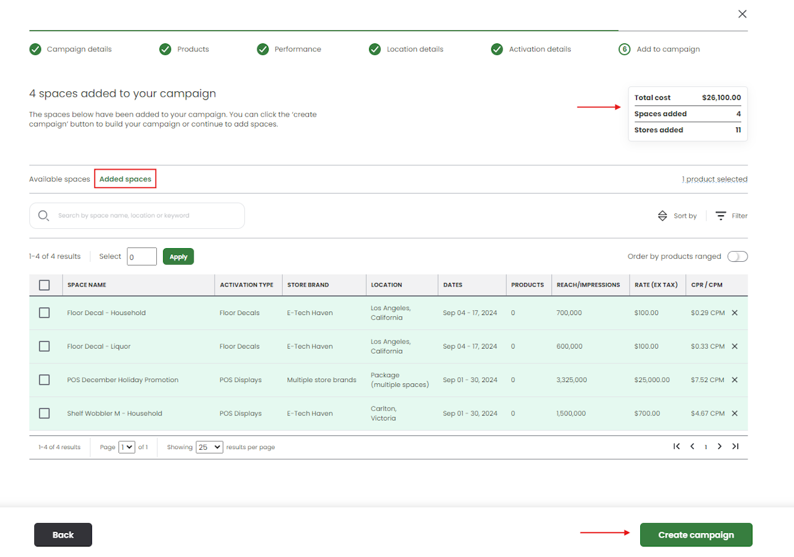Toggle Order by products ranged switch

(x=738, y=257)
